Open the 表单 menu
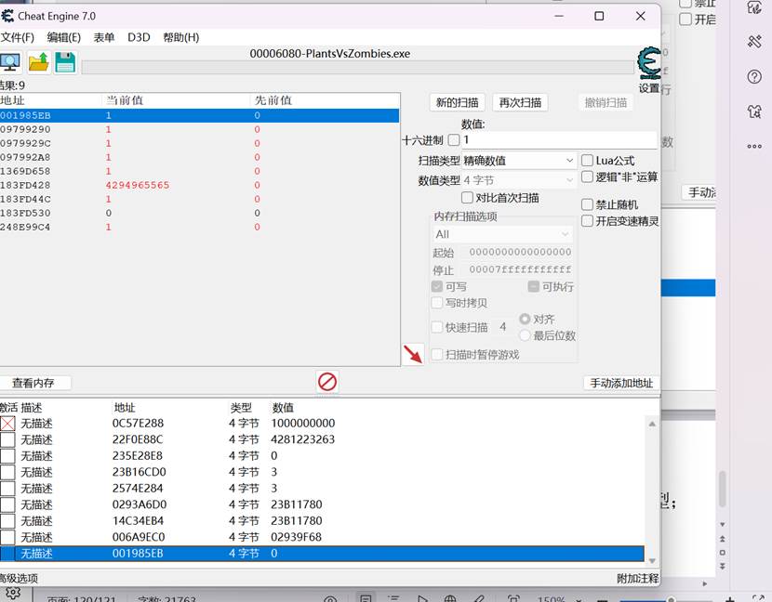772x602 pixels. point(104,37)
